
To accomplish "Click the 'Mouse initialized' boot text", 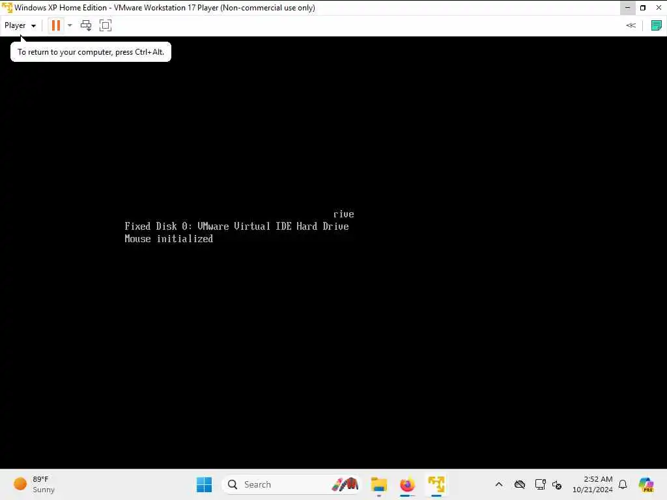I will (169, 238).
